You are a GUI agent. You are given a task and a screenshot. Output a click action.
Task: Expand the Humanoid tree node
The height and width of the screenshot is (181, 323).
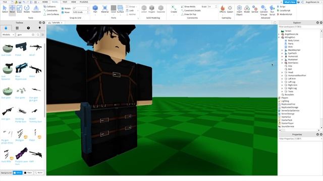(282, 56)
